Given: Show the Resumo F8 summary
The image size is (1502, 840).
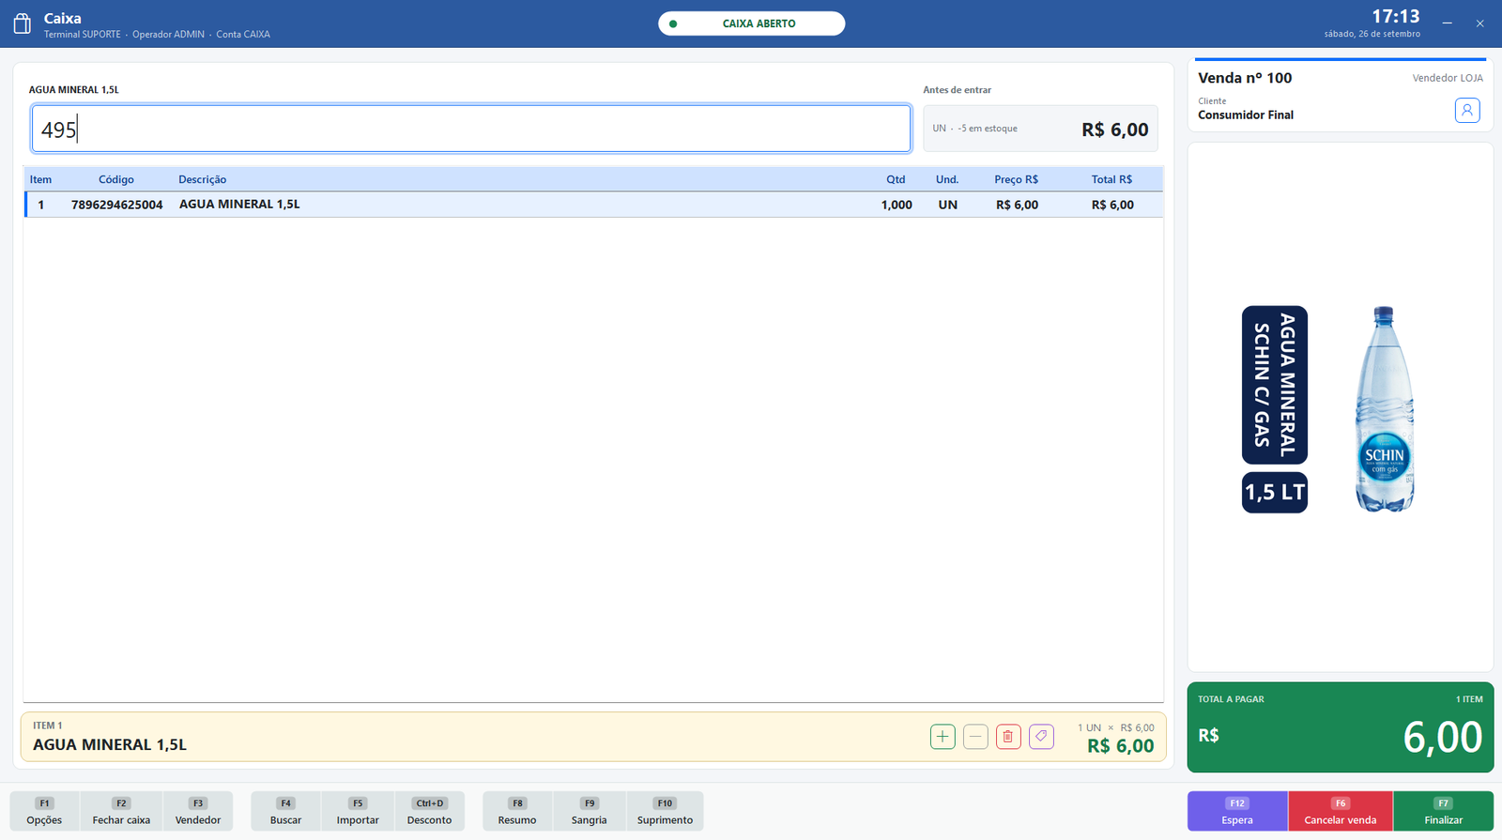Looking at the screenshot, I should tap(517, 811).
